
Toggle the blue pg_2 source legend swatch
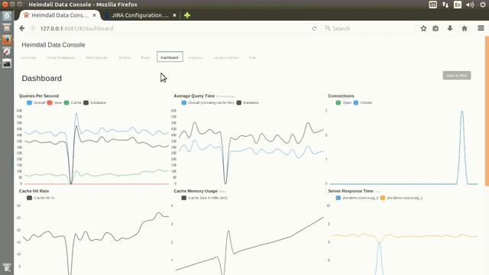pyautogui.click(x=338, y=198)
